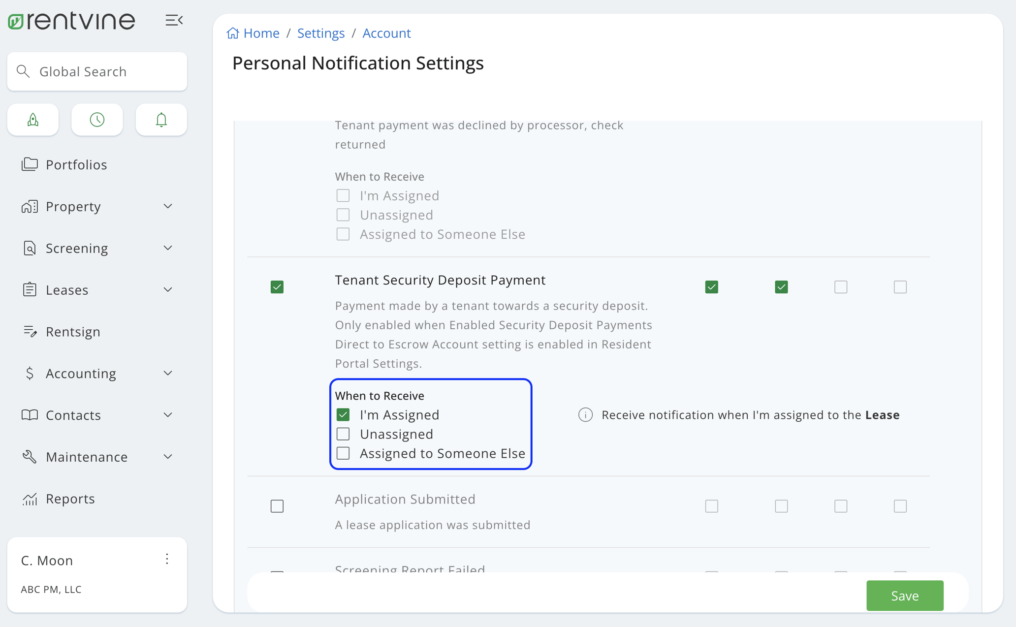
Task: Expand the Maintenance menu
Action: tap(86, 457)
